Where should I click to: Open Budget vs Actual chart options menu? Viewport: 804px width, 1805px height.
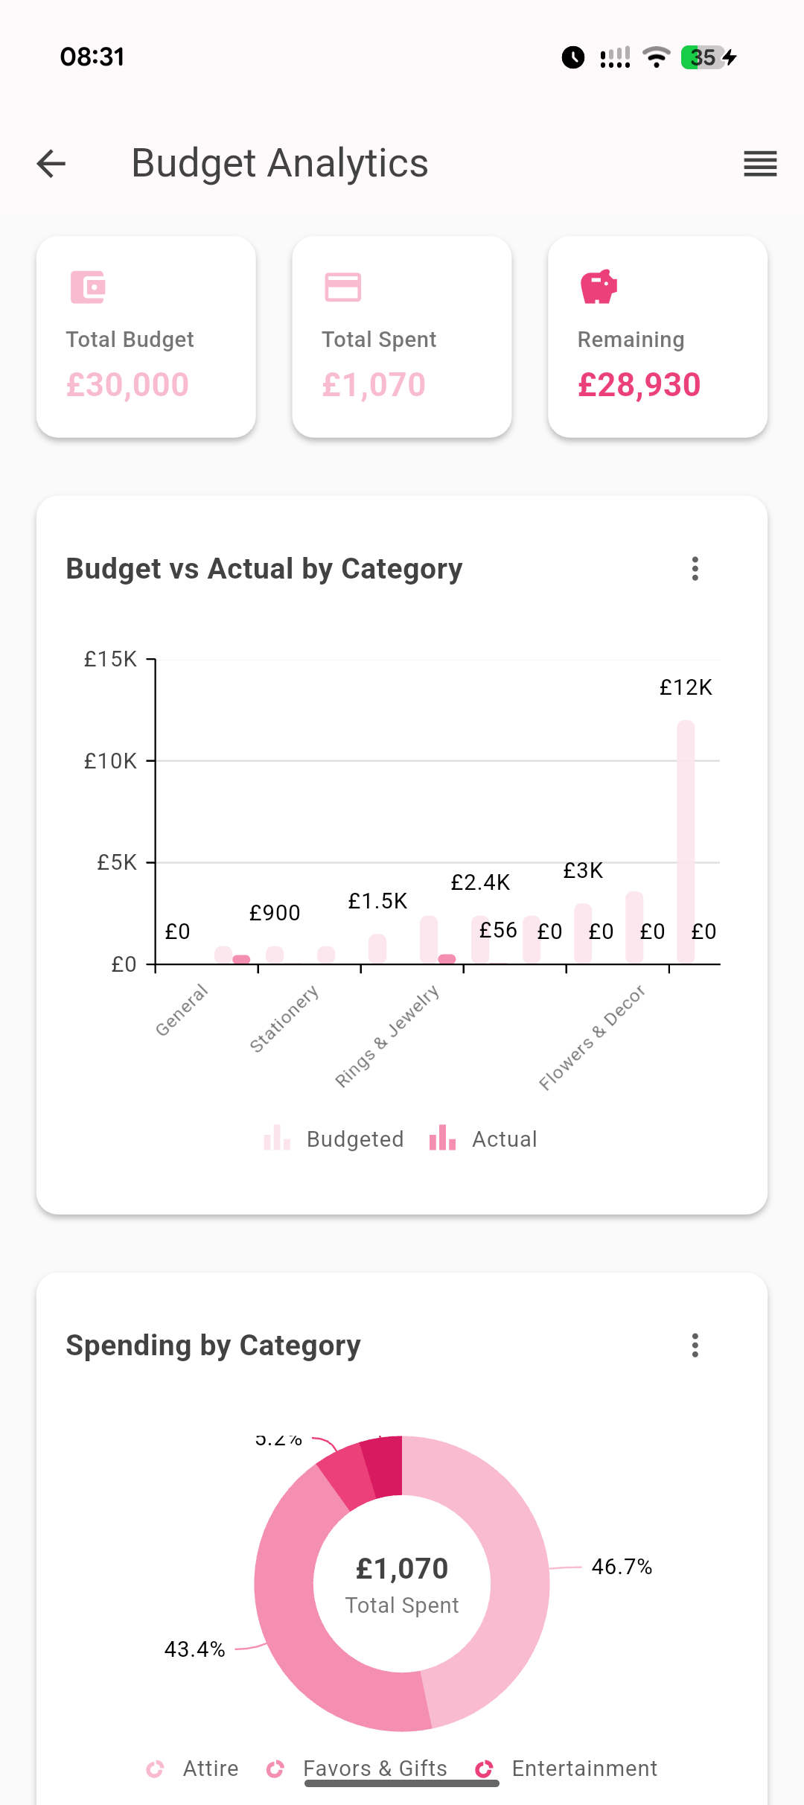[695, 569]
